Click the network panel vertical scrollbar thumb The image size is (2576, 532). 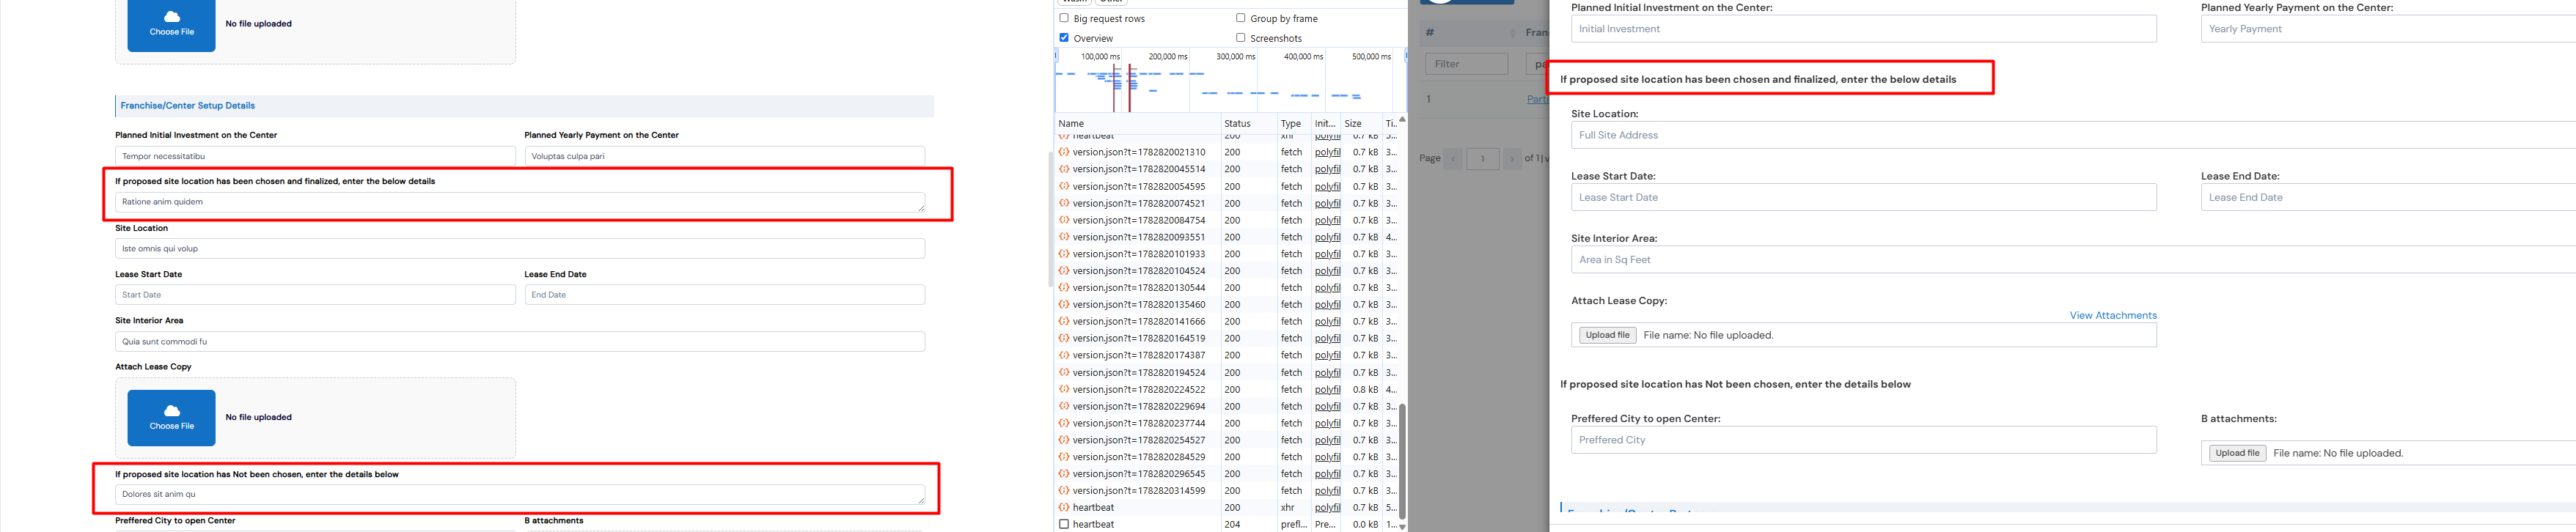[x=1402, y=462]
